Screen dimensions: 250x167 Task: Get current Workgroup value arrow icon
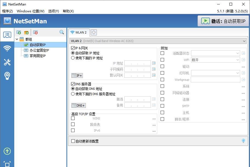click(243, 79)
